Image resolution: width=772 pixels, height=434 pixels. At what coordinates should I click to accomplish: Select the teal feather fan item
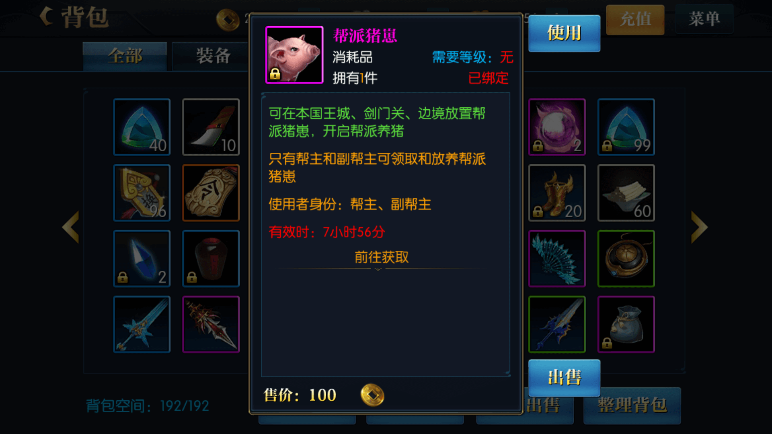(557, 259)
